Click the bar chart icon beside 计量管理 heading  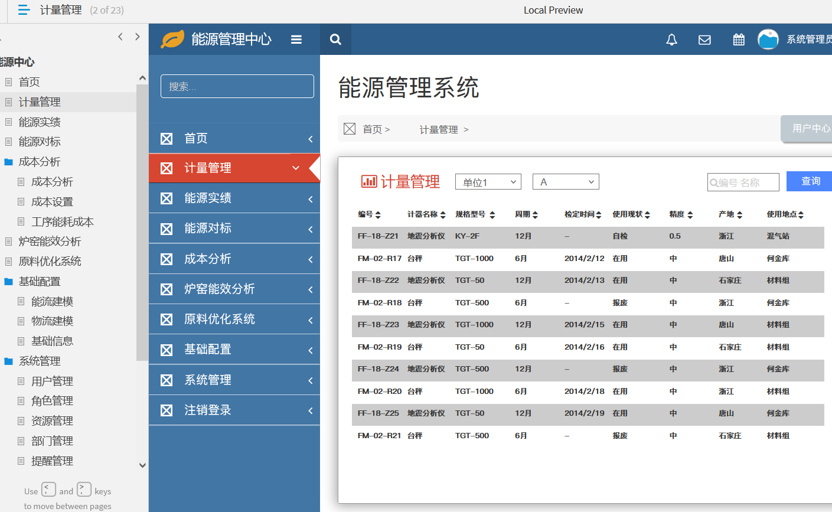point(369,181)
